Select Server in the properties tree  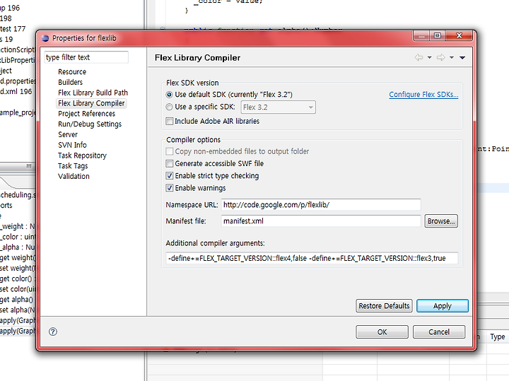click(x=68, y=134)
